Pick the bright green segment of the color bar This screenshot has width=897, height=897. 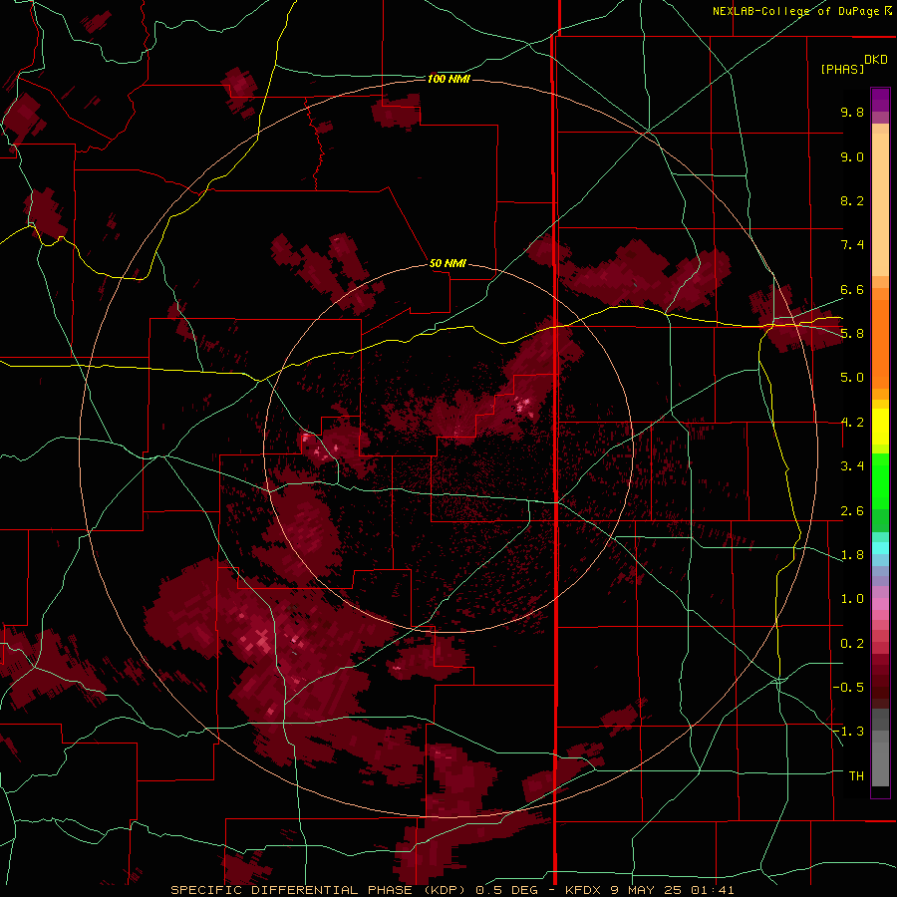click(x=880, y=481)
